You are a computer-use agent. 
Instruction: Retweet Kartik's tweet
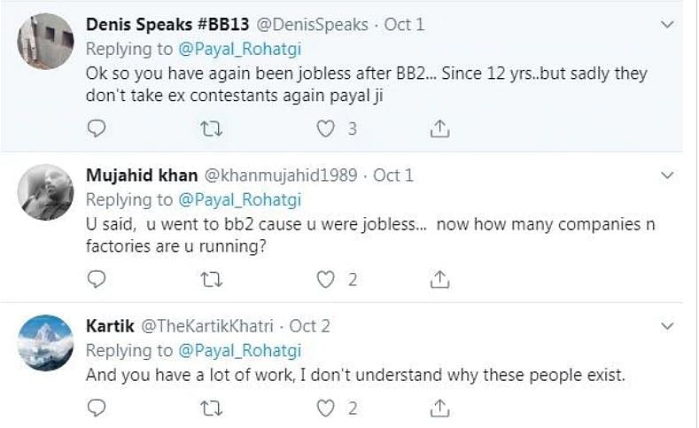coord(211,408)
